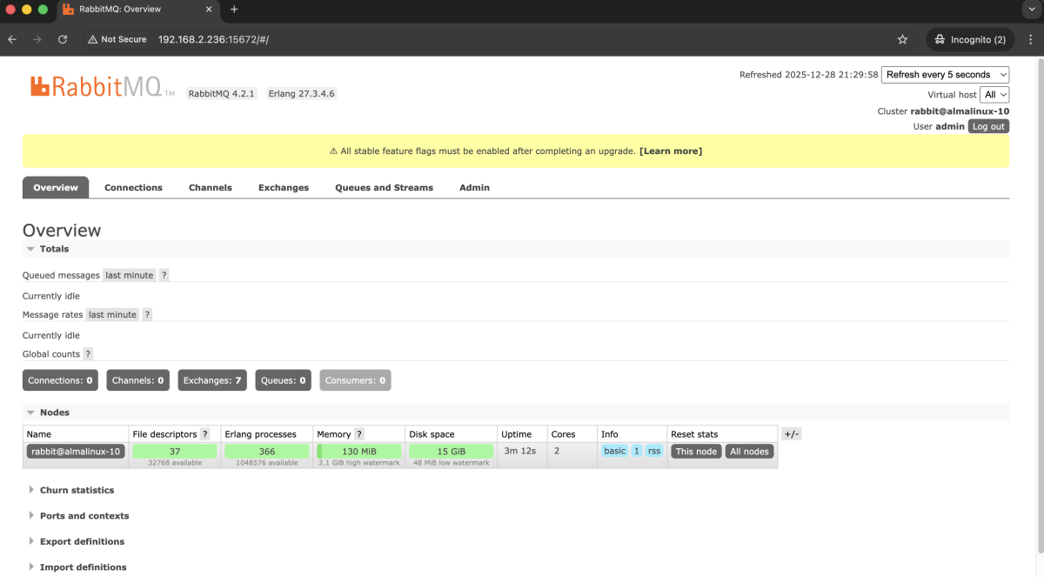Expand the Ports and contexts section
This screenshot has width=1044, height=577.
pos(84,516)
